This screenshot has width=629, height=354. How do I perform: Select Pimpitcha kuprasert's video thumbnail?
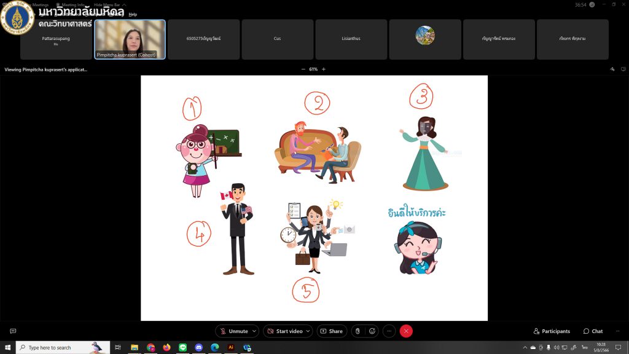[x=130, y=39]
